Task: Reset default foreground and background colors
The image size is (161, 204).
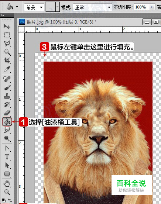Action: point(4,200)
